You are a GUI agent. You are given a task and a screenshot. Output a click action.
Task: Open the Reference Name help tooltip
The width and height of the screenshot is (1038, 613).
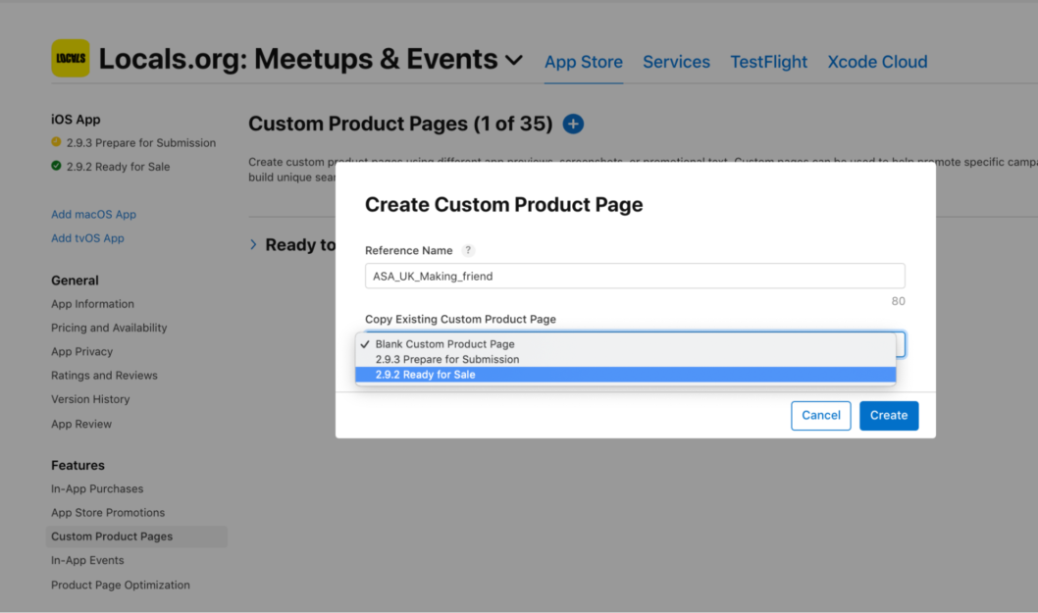coord(468,250)
